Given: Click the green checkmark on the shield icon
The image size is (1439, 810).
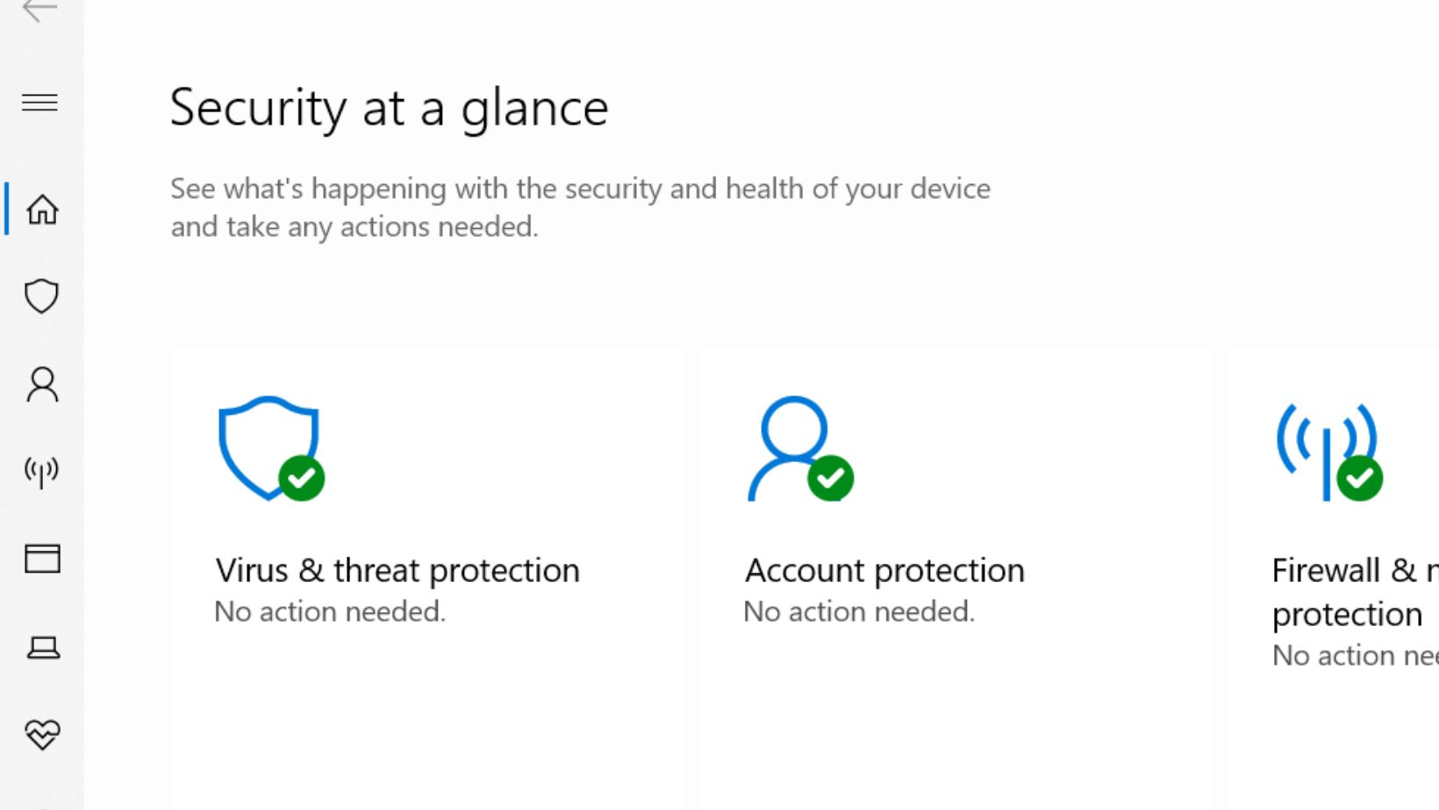Looking at the screenshot, I should [302, 478].
